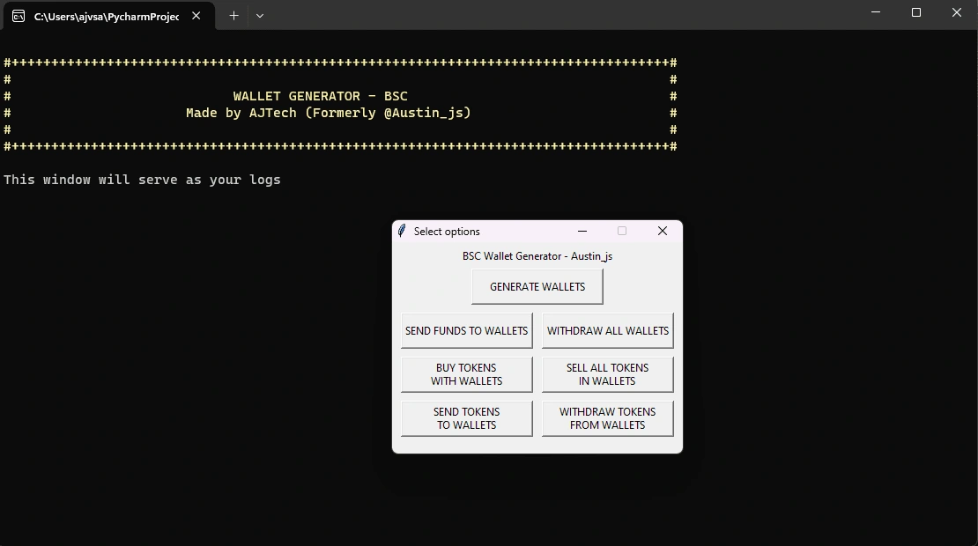The width and height of the screenshot is (978, 546).
Task: Select BUY TOKENS WITH WALLETS
Action: 466,375
